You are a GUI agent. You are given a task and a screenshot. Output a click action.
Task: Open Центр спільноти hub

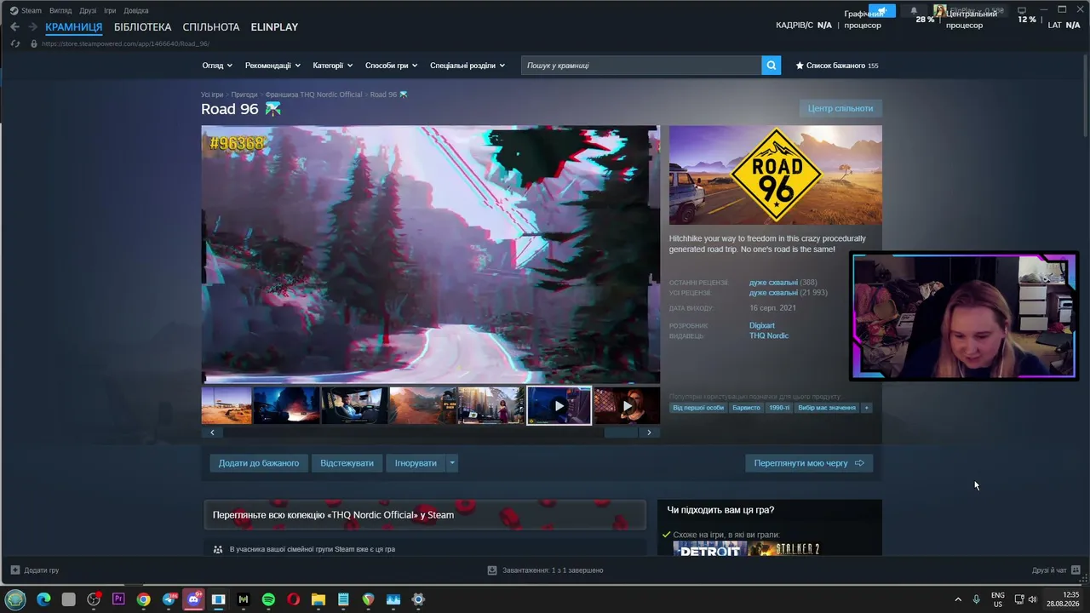click(x=840, y=108)
